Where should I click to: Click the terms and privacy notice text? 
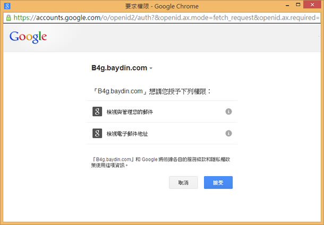[161, 162]
